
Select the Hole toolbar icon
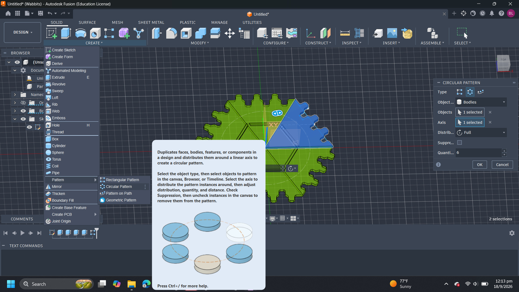point(95,33)
